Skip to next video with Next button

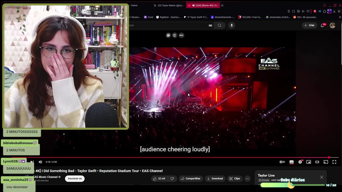tap(32, 162)
